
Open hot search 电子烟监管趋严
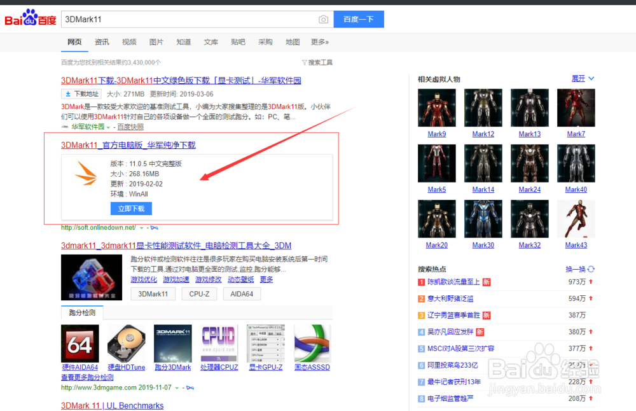click(450, 398)
